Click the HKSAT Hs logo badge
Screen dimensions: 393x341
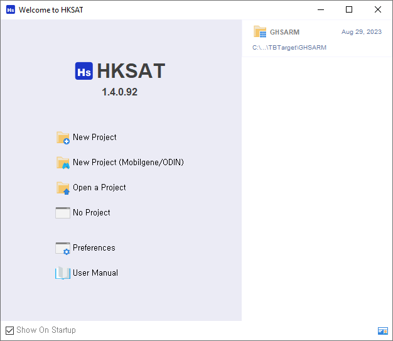[84, 71]
